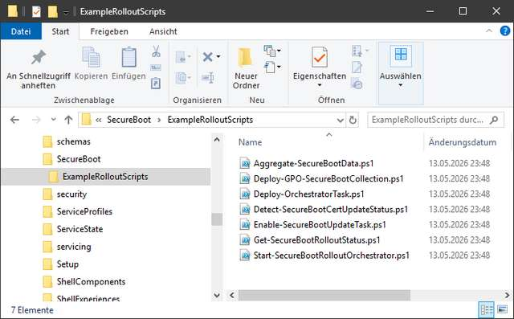Expand the Neues Element dropdown arrow
The height and width of the screenshot is (319, 514).
pos(279,51)
